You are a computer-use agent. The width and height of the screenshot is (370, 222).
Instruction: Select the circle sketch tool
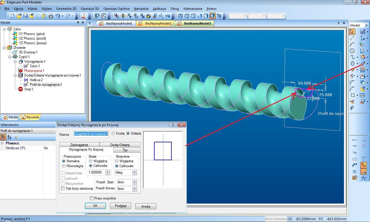pyautogui.click(x=352, y=51)
